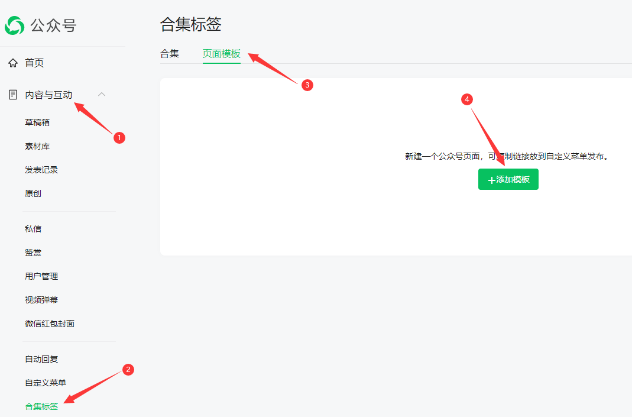
Task: Collapse the 内容与互动 section chevron
Action: click(x=102, y=94)
